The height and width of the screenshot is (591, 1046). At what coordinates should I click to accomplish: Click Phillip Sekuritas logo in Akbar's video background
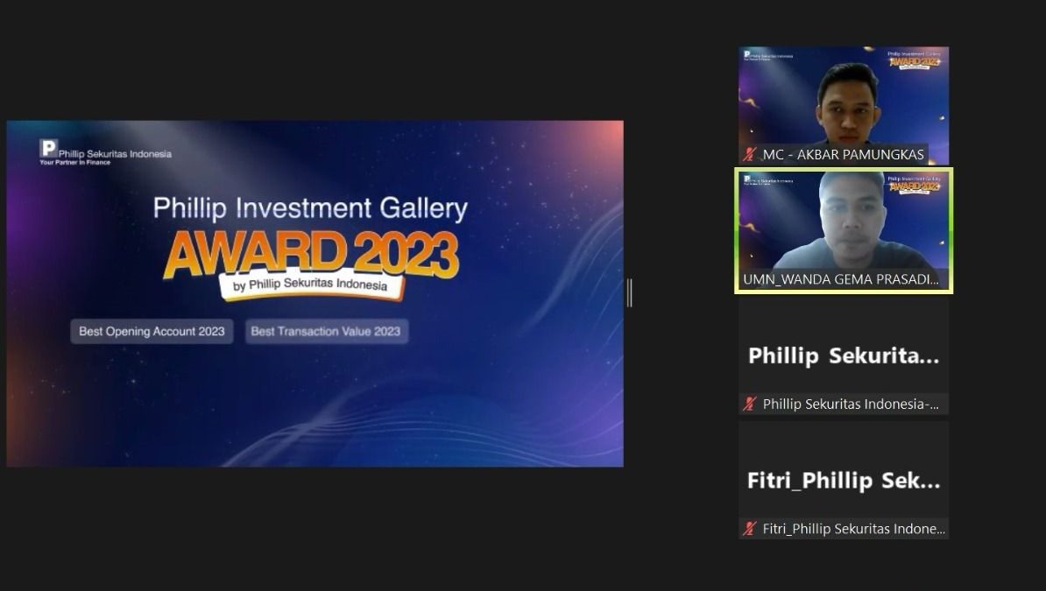pos(768,55)
